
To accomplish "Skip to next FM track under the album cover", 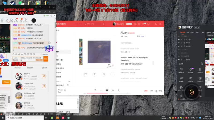I will [x=104, y=74].
